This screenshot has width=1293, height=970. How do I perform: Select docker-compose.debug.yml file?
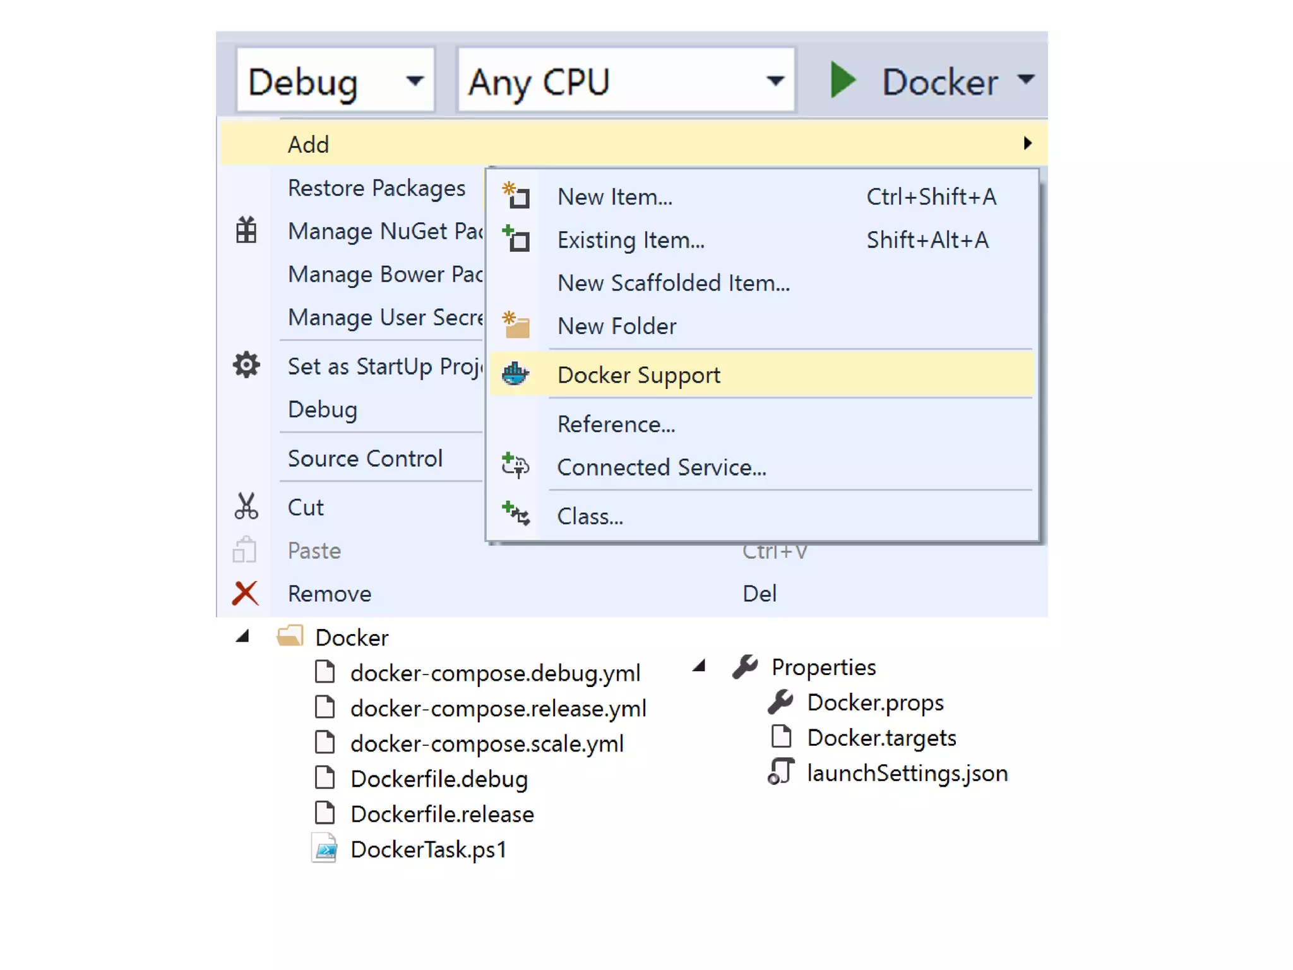tap(495, 673)
